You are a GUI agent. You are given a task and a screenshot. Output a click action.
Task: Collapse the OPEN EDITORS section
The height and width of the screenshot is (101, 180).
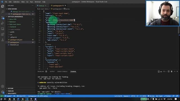(x=12, y=9)
